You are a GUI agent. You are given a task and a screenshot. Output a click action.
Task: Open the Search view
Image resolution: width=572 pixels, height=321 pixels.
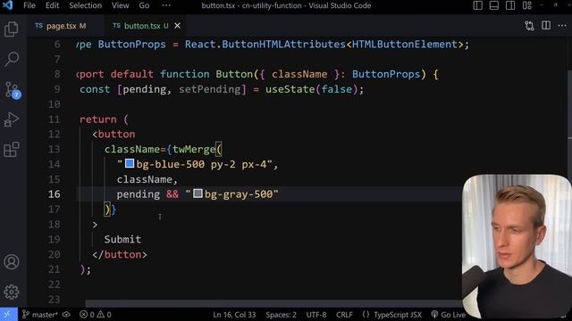(12, 59)
